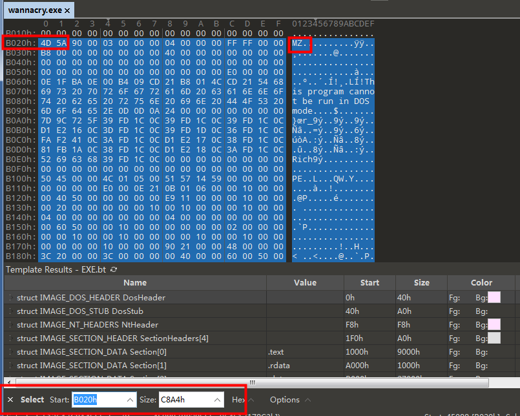This screenshot has width=520, height=416.
Task: Click the B100h address label
Action: [x=21, y=179]
